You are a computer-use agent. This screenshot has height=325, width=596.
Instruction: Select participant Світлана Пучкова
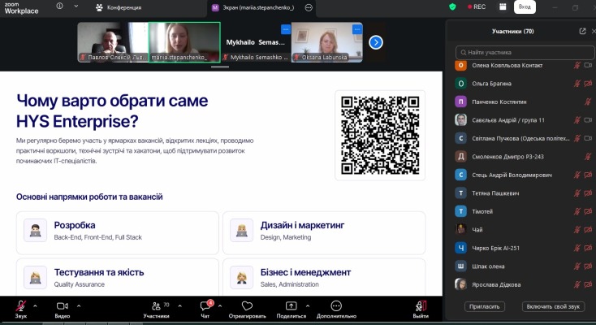524,138
